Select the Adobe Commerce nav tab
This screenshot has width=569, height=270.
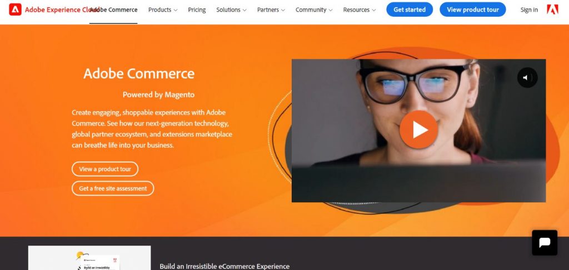113,10
